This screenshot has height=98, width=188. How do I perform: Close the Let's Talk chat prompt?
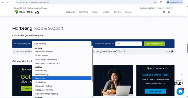click(x=182, y=74)
